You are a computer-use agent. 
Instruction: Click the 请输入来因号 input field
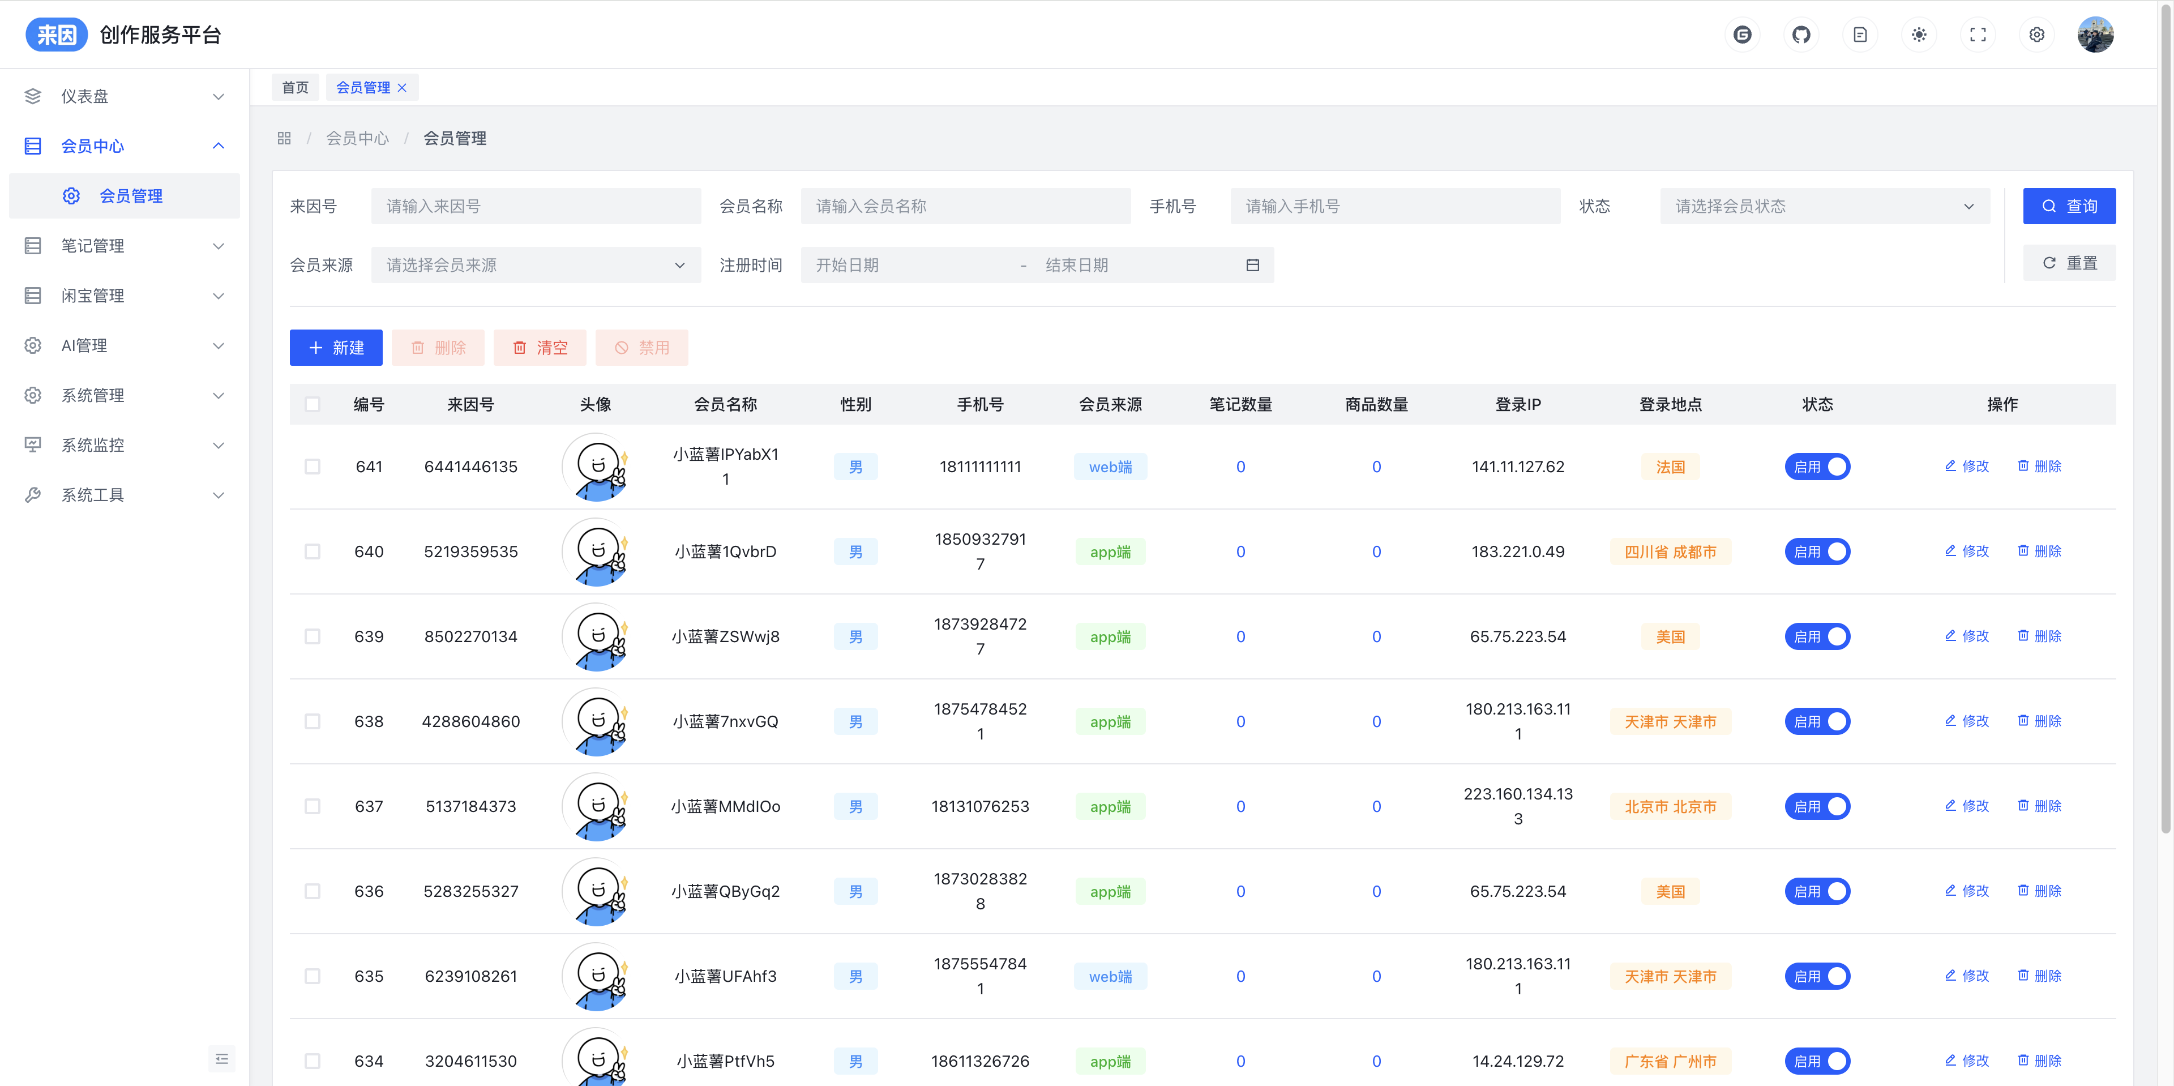click(535, 206)
